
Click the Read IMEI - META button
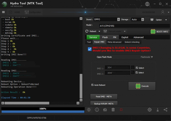pos(104,96)
